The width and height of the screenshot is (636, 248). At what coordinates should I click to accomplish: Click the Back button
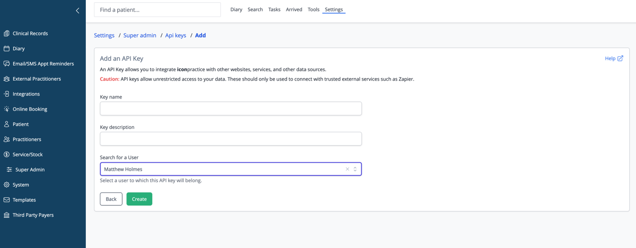pos(111,199)
